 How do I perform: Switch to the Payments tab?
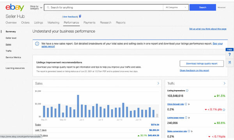coord(89,23)
